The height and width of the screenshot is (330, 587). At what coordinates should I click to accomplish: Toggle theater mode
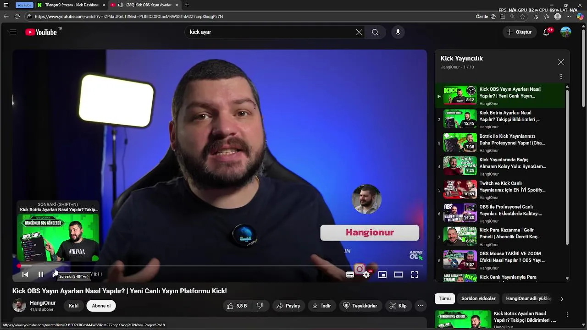[x=399, y=275]
